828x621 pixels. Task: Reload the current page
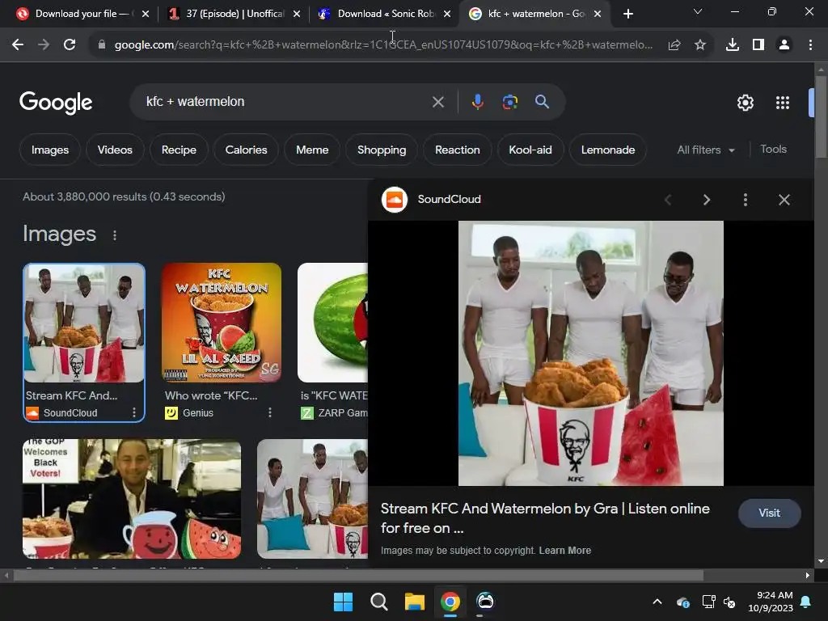pos(70,45)
